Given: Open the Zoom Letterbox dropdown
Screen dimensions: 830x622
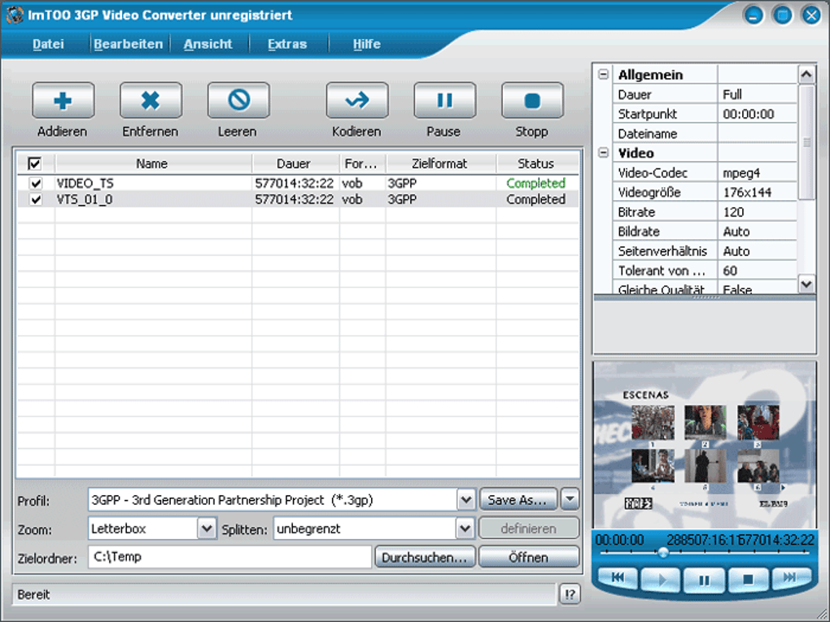Looking at the screenshot, I should point(207,528).
